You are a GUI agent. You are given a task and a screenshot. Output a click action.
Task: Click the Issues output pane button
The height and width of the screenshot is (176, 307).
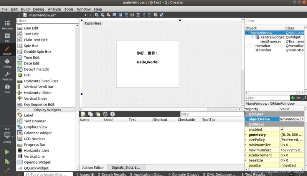85,174
